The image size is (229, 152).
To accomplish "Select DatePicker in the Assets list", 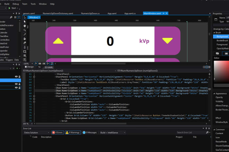I will [x=5, y=47].
